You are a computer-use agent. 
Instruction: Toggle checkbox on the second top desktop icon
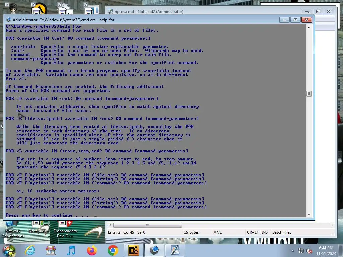33,5
